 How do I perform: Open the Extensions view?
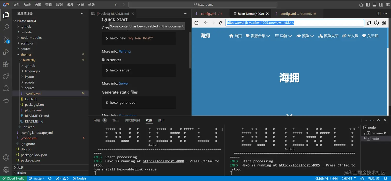pos(6,64)
